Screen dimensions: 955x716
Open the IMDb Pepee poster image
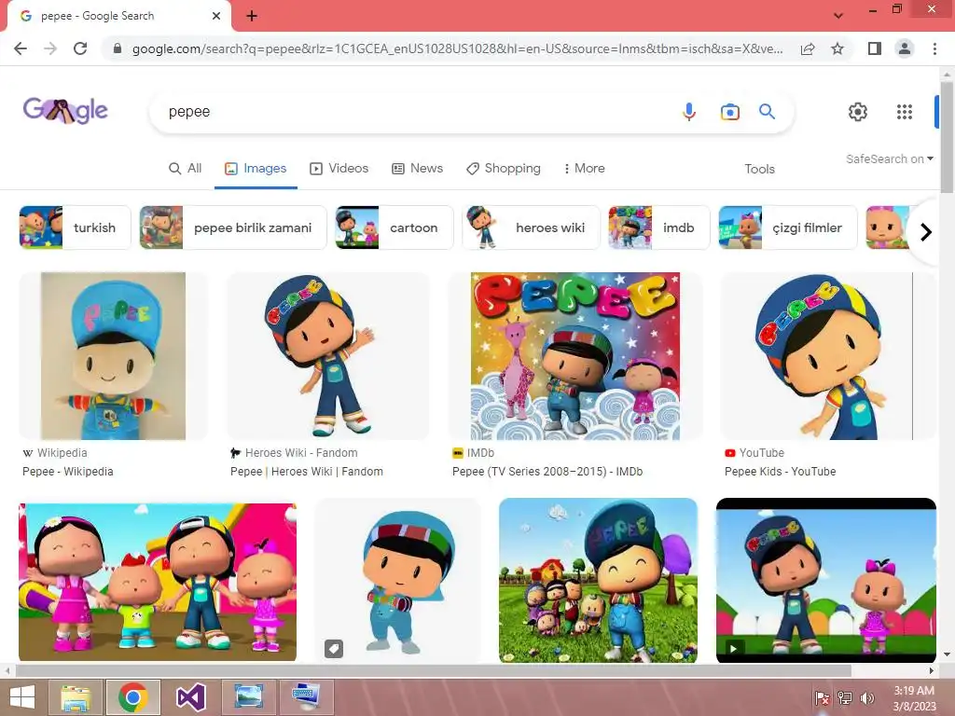[x=575, y=355]
